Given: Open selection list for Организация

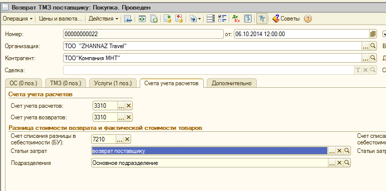Looking at the screenshot, I should (x=365, y=46).
